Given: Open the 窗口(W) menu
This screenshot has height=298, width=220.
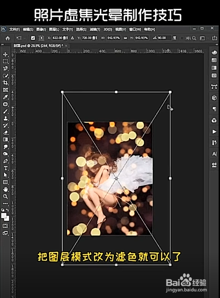Looking at the screenshot, I should [x=135, y=29].
